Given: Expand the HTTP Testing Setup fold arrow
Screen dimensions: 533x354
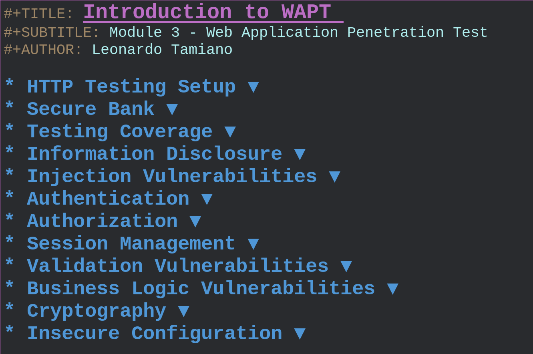Looking at the screenshot, I should pyautogui.click(x=253, y=87).
